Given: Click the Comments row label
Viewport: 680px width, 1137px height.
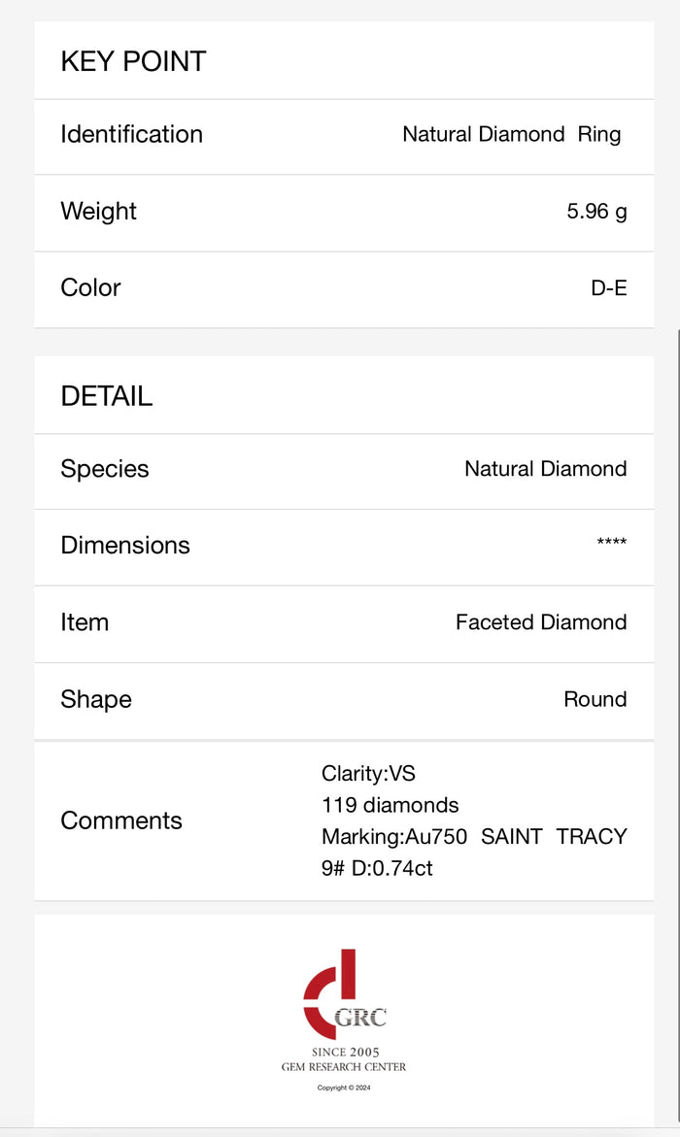Looking at the screenshot, I should pyautogui.click(x=120, y=820).
